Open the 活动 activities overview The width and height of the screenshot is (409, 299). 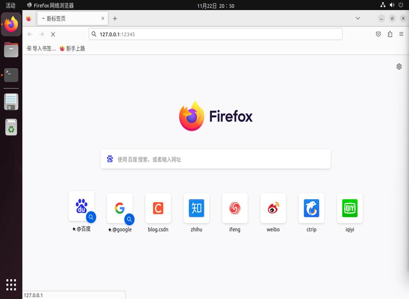[10, 5]
